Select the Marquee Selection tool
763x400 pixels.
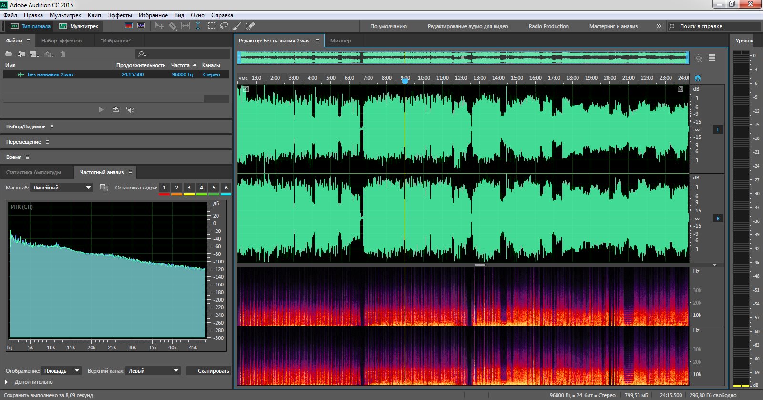tap(211, 26)
